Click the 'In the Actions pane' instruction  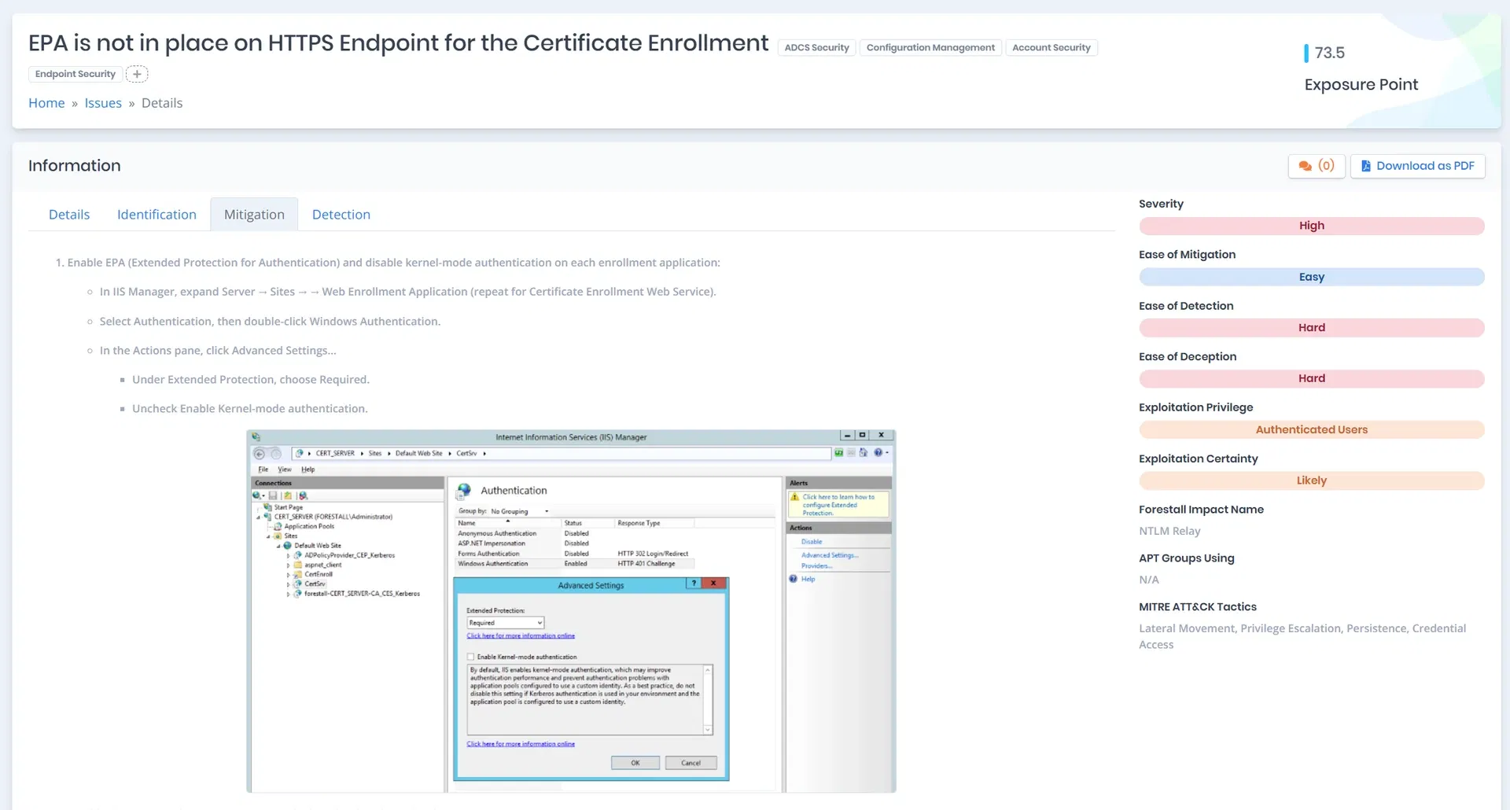click(x=218, y=351)
